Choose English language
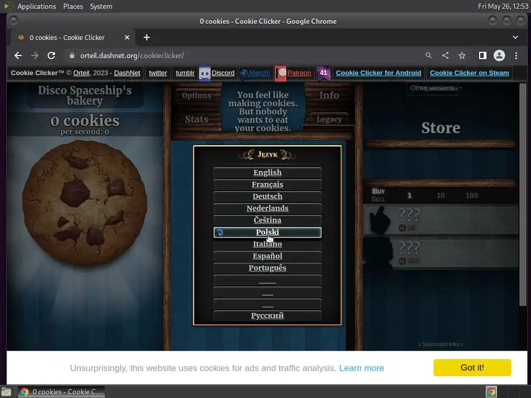The height and width of the screenshot is (398, 531). (x=268, y=173)
